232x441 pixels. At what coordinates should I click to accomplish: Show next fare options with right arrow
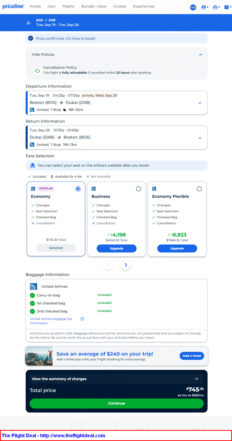click(126, 265)
